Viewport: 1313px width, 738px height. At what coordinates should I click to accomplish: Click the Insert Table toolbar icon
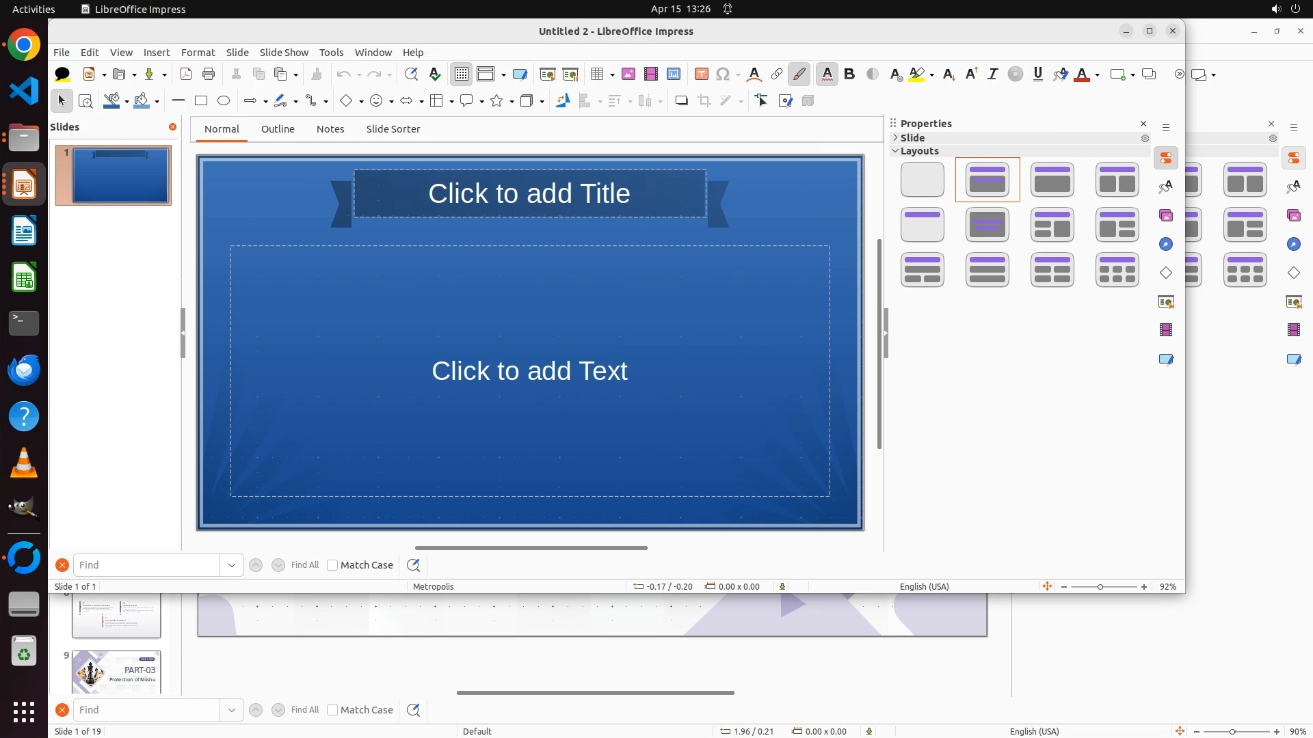tap(597, 74)
